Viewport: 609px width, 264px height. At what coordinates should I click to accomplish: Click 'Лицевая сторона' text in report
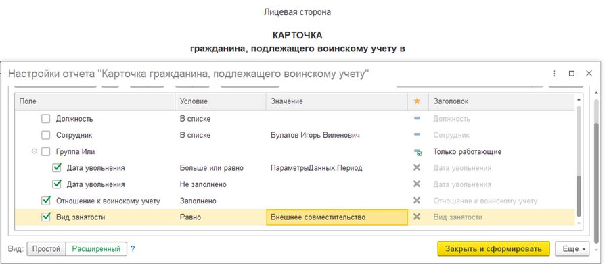click(298, 12)
